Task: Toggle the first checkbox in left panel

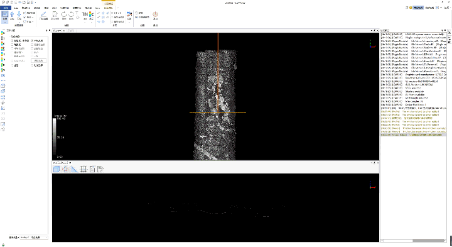Action: (x=13, y=41)
